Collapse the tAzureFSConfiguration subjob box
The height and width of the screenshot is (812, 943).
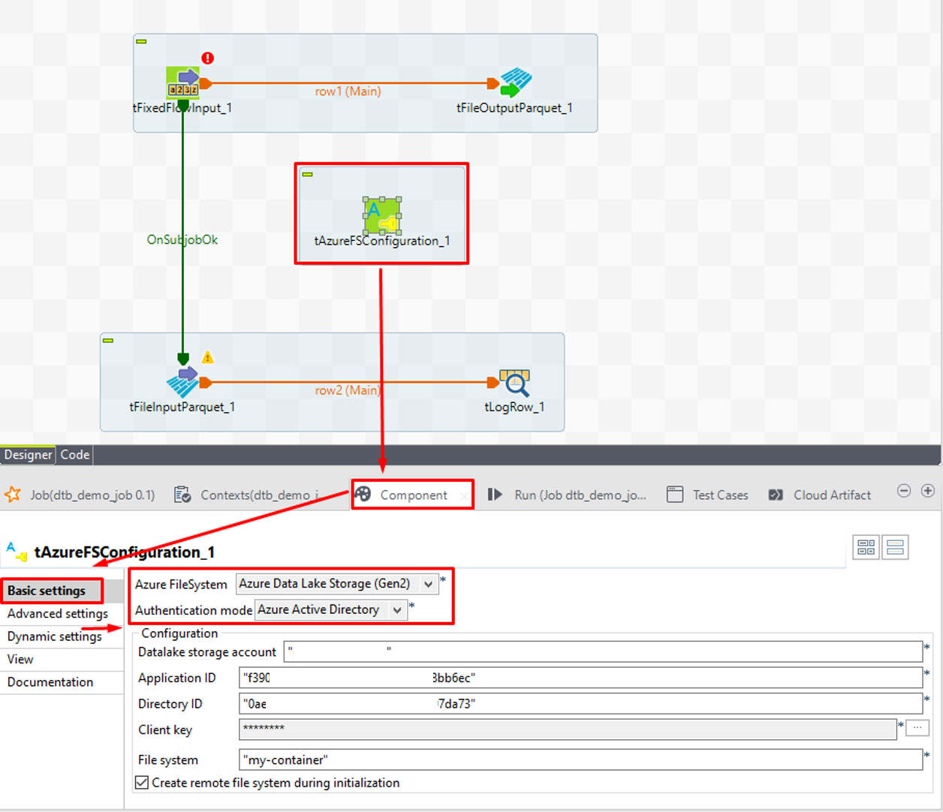307,174
